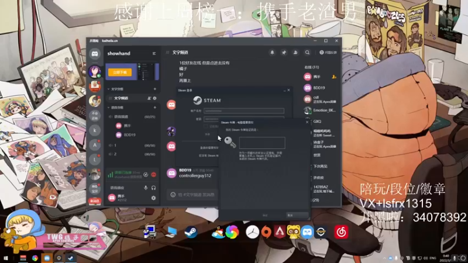Image resolution: width=468 pixels, height=263 pixels.
Task: Open the colorful pinwheel browser icon in dock
Action: pyautogui.click(x=232, y=232)
